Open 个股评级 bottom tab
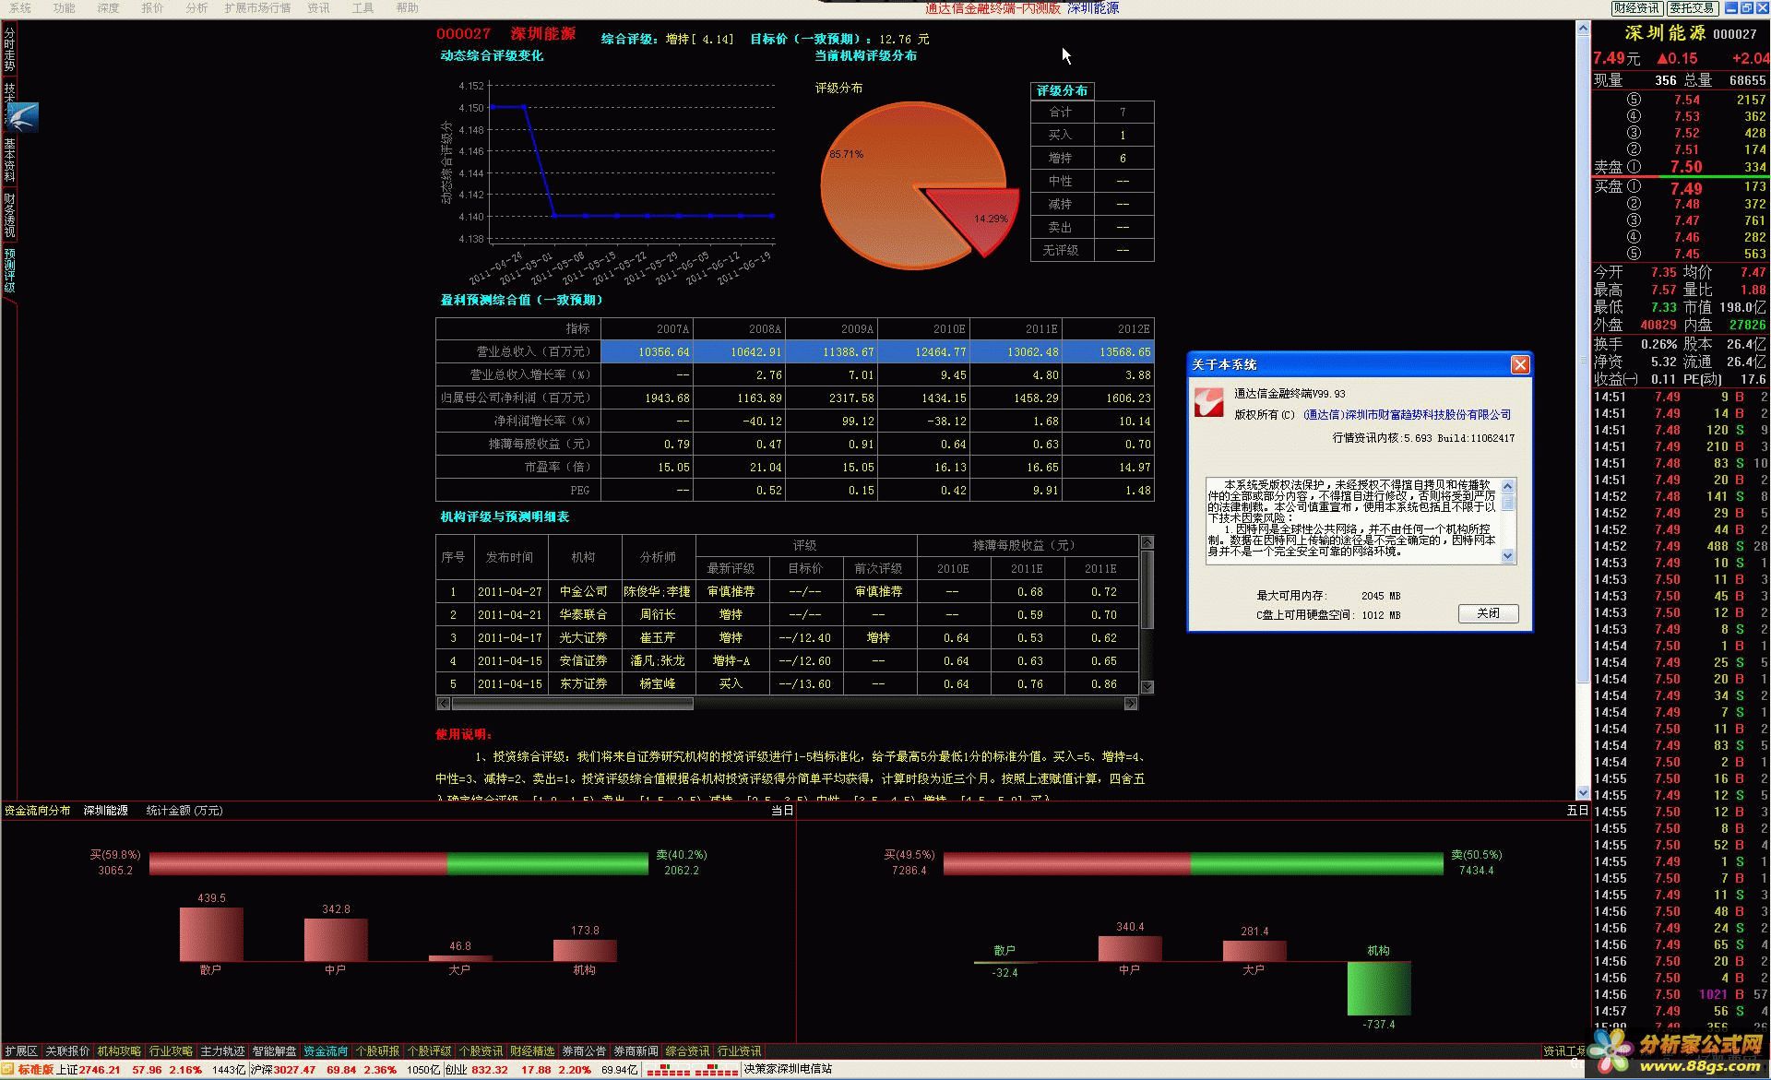1771x1080 pixels. [x=430, y=1051]
